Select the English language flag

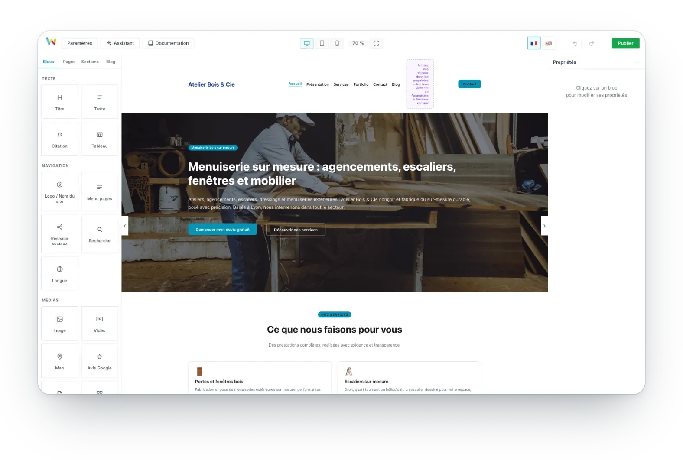549,43
